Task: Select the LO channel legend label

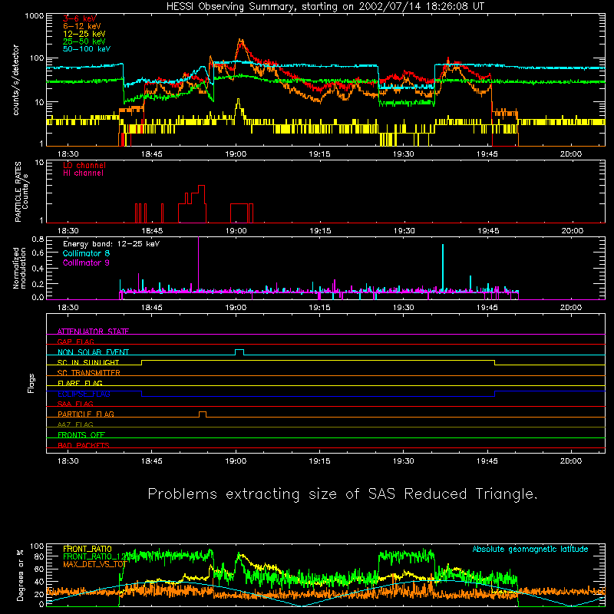Action: pos(84,165)
